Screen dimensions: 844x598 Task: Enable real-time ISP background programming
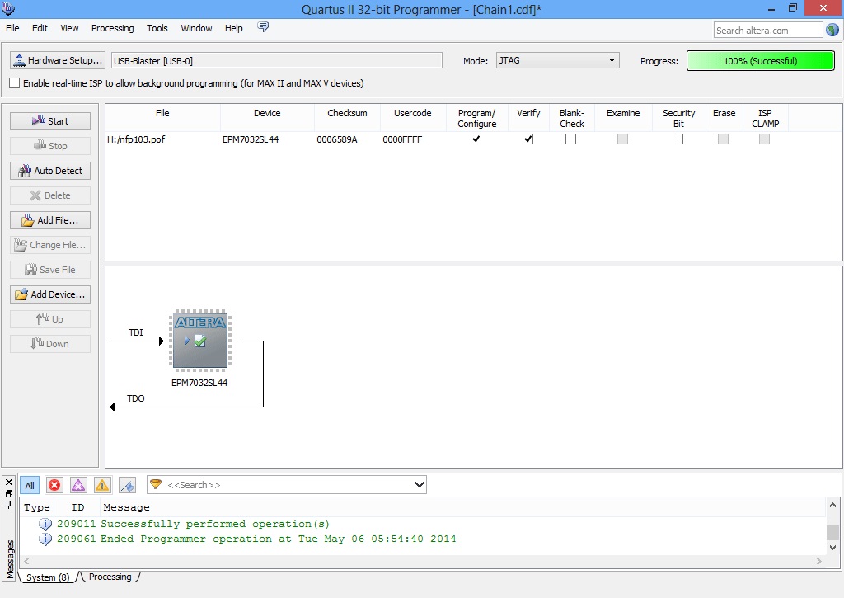15,83
